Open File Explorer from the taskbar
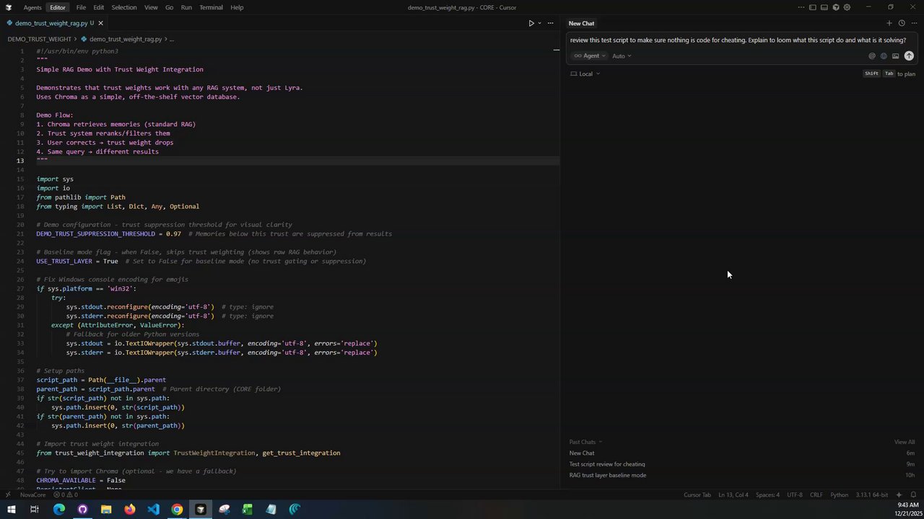This screenshot has height=519, width=924. [106, 510]
